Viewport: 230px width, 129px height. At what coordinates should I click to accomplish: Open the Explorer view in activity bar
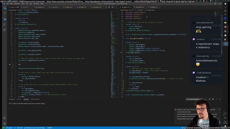pos(5,8)
